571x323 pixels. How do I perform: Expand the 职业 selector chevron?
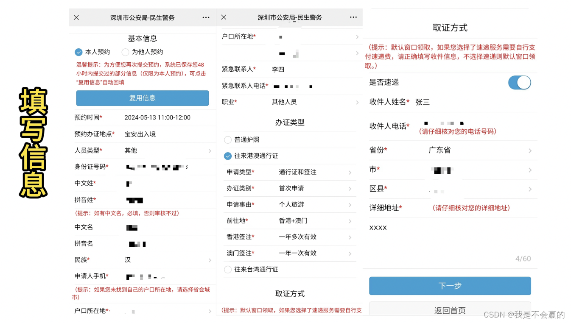point(357,102)
